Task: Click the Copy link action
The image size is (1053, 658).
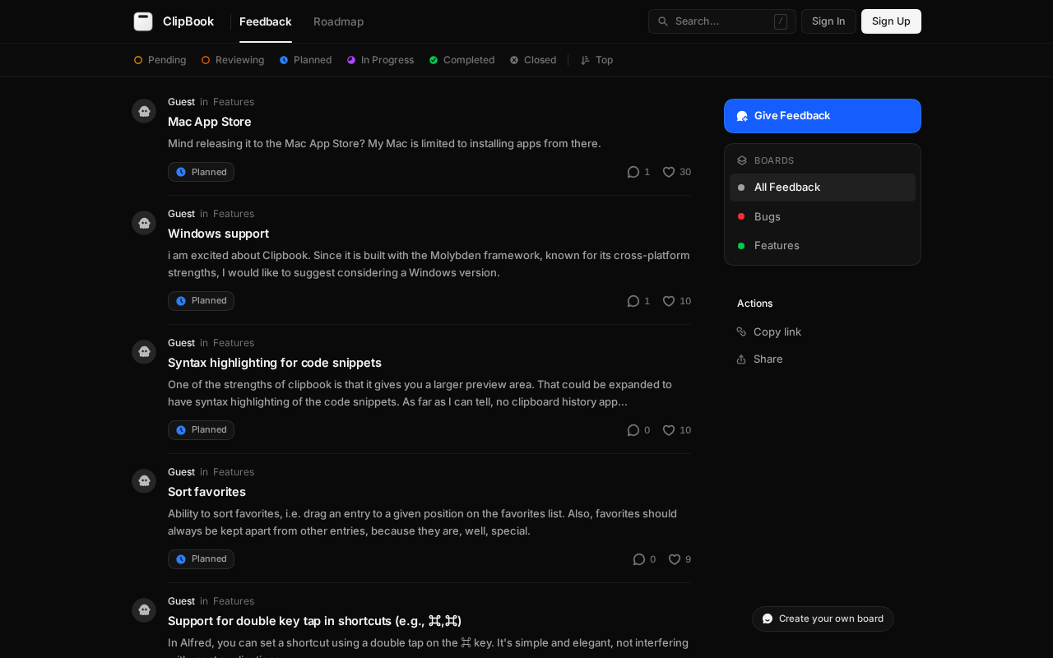Action: 768,331
